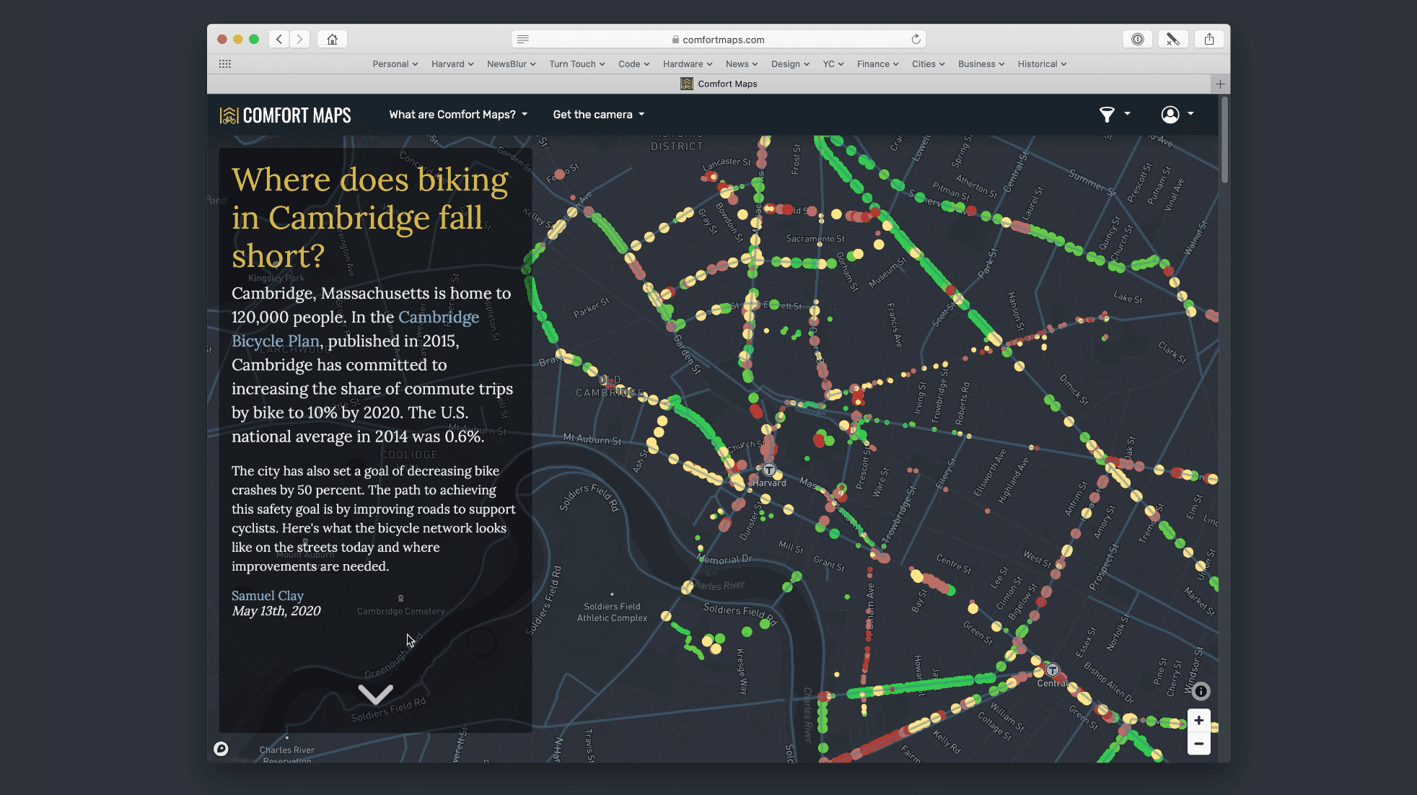Screen dimensions: 1417x795
Task: Click the crossed-out pencil icon in toolbar
Action: click(1173, 39)
